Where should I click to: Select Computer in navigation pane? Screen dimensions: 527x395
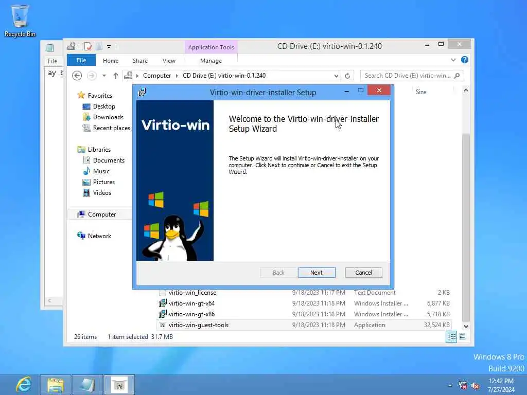click(101, 214)
